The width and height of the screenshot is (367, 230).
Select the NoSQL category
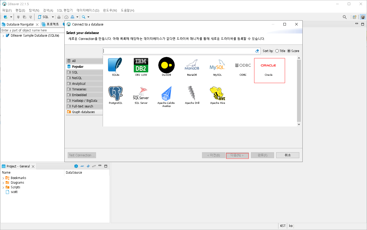(x=84, y=78)
